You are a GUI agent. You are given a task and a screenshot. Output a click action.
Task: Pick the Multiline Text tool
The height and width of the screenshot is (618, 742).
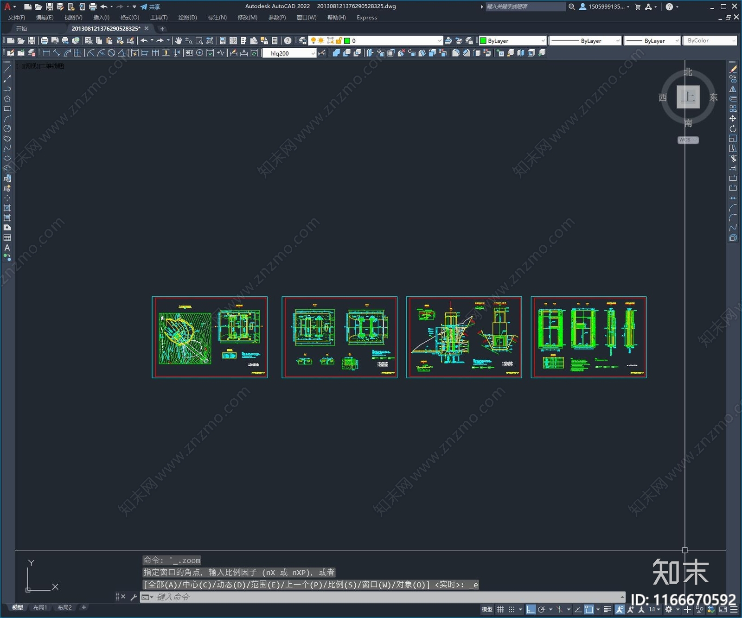pos(7,248)
